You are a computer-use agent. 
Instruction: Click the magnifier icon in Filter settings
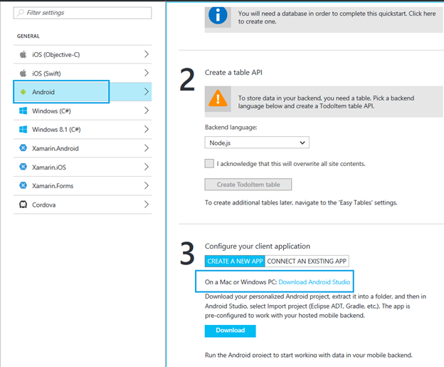tap(21, 13)
